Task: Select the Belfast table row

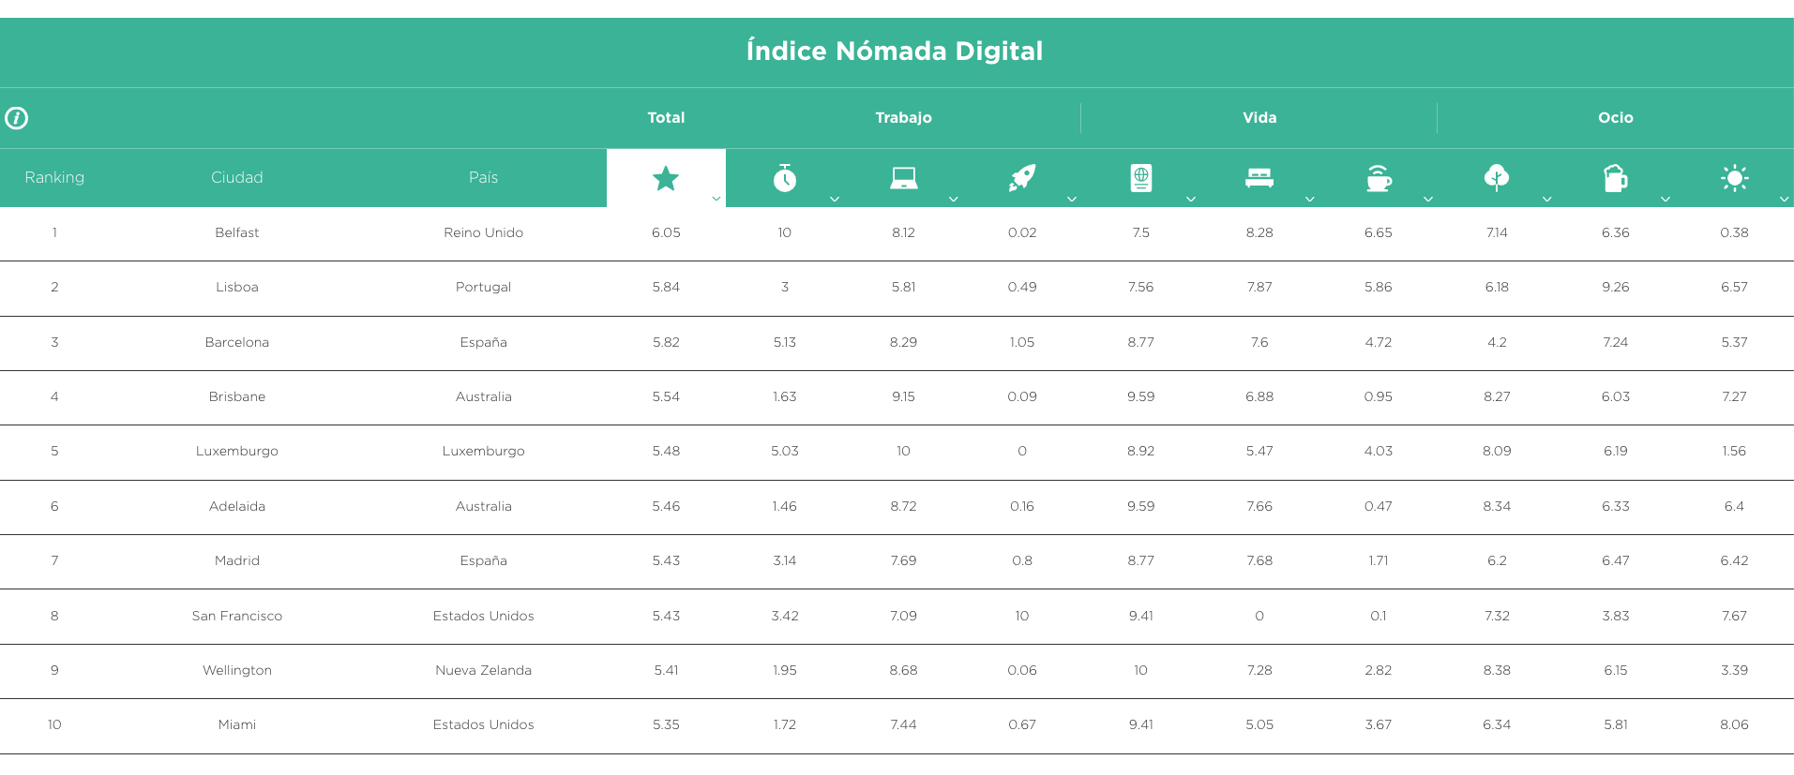Action: (x=897, y=233)
